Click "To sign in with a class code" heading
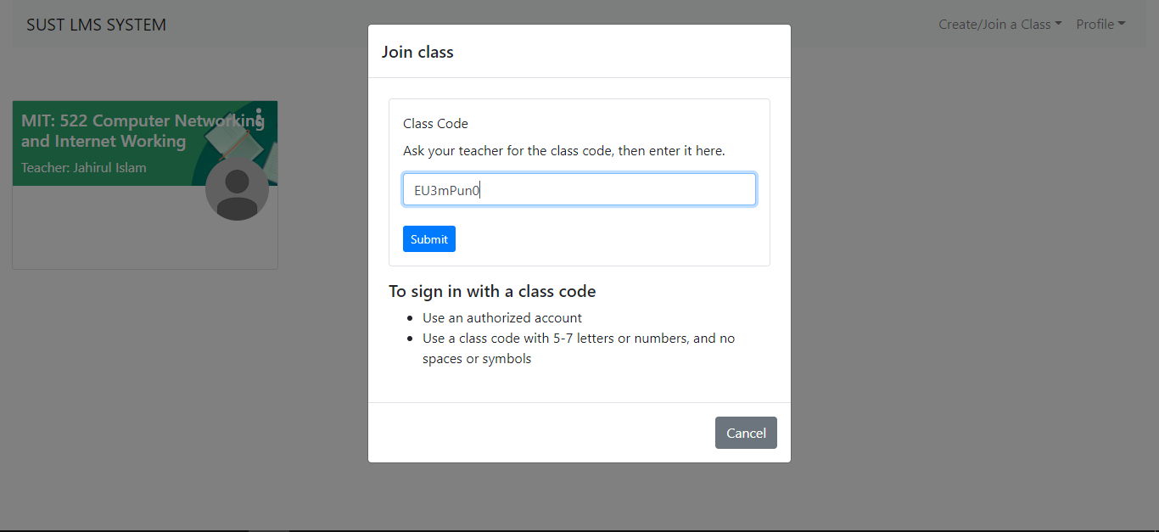Viewport: 1159px width, 532px height. 492,291
